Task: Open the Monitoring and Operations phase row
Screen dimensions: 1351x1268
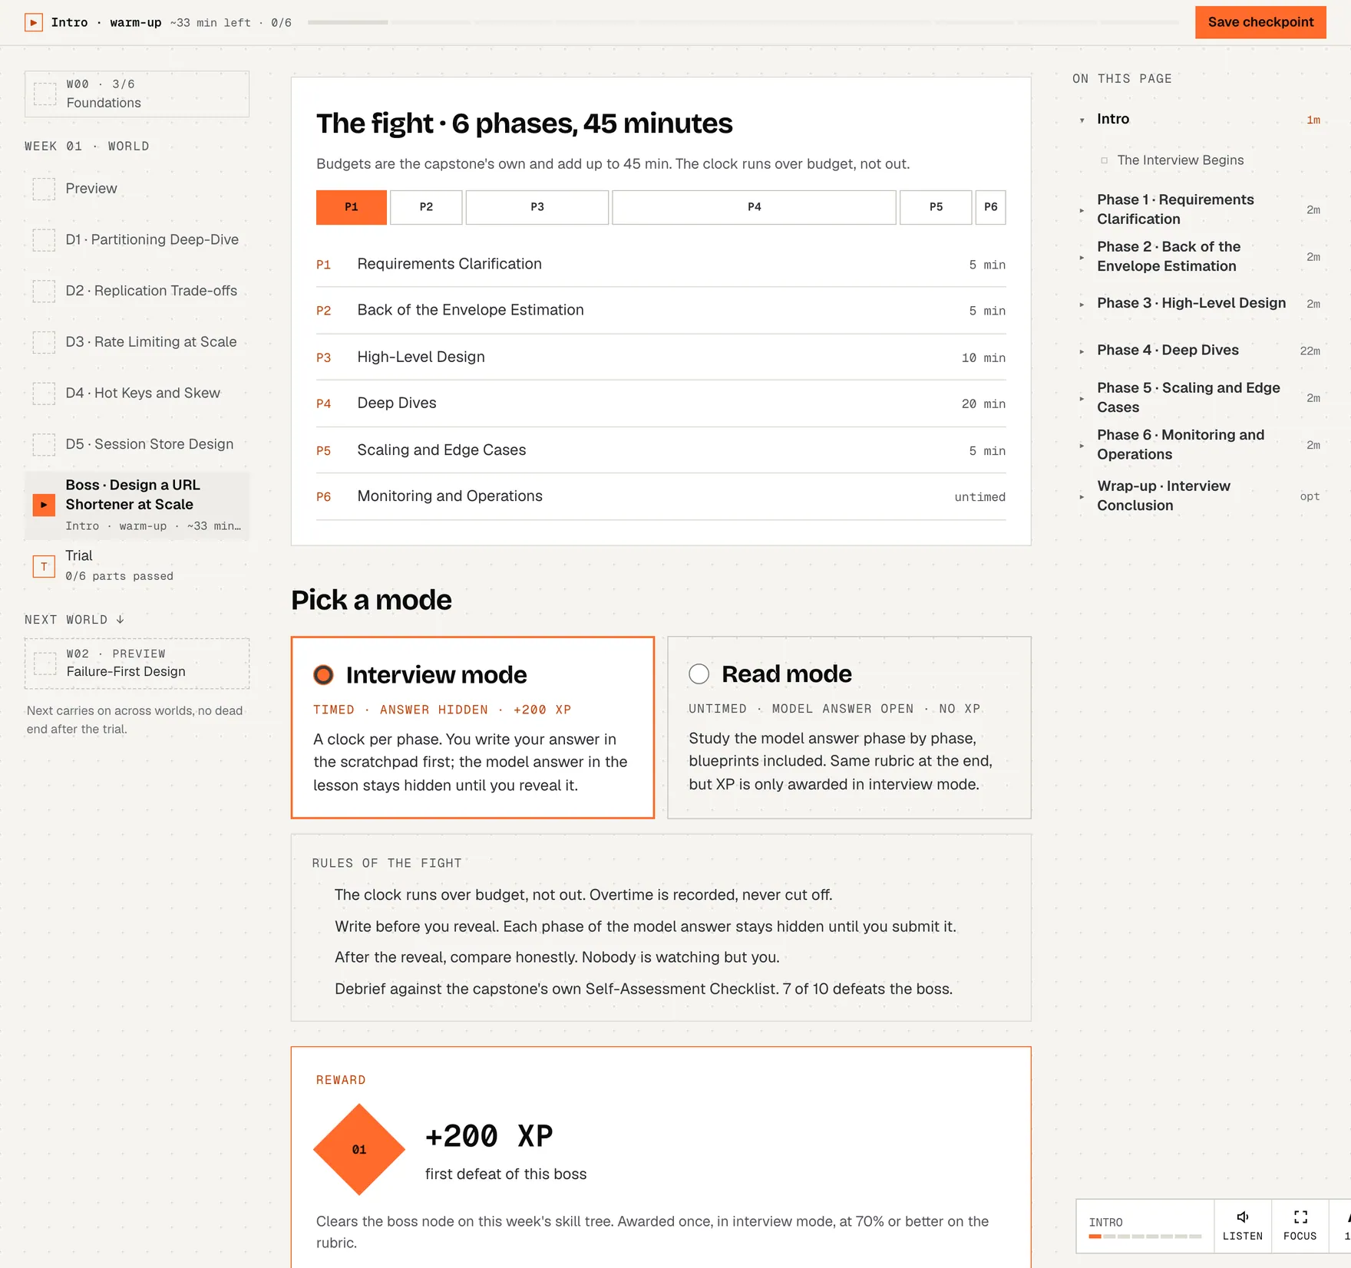Action: (661, 496)
